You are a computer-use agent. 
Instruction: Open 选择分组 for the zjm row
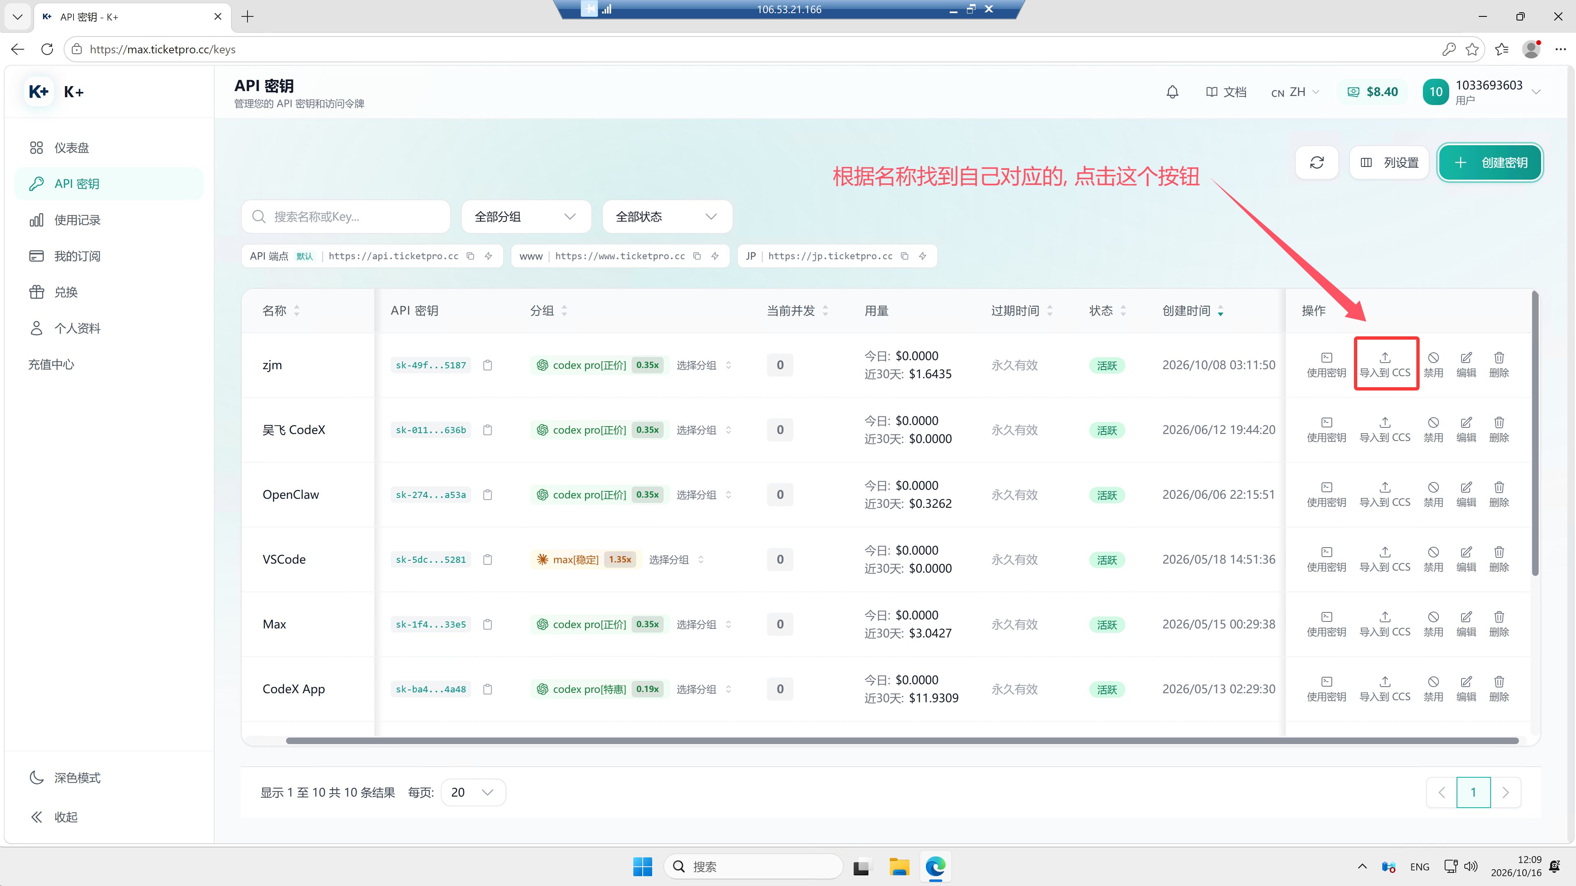point(703,365)
